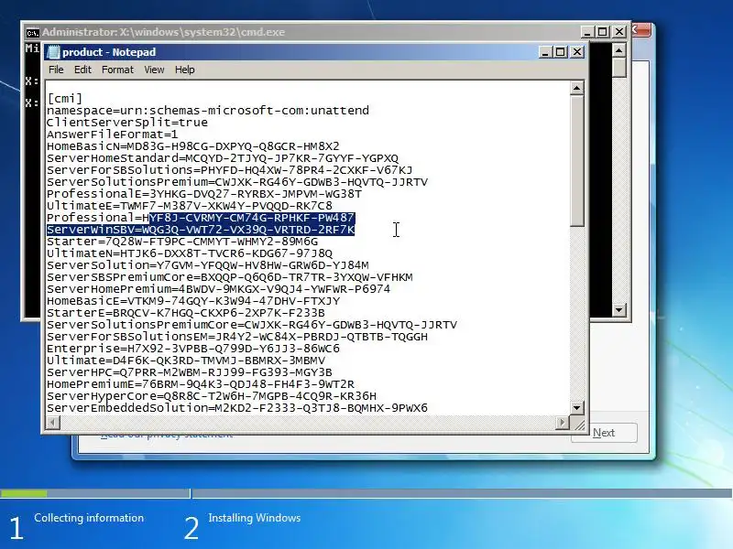The image size is (733, 549).
Task: Open the Help menu in Notepad
Action: click(x=185, y=70)
